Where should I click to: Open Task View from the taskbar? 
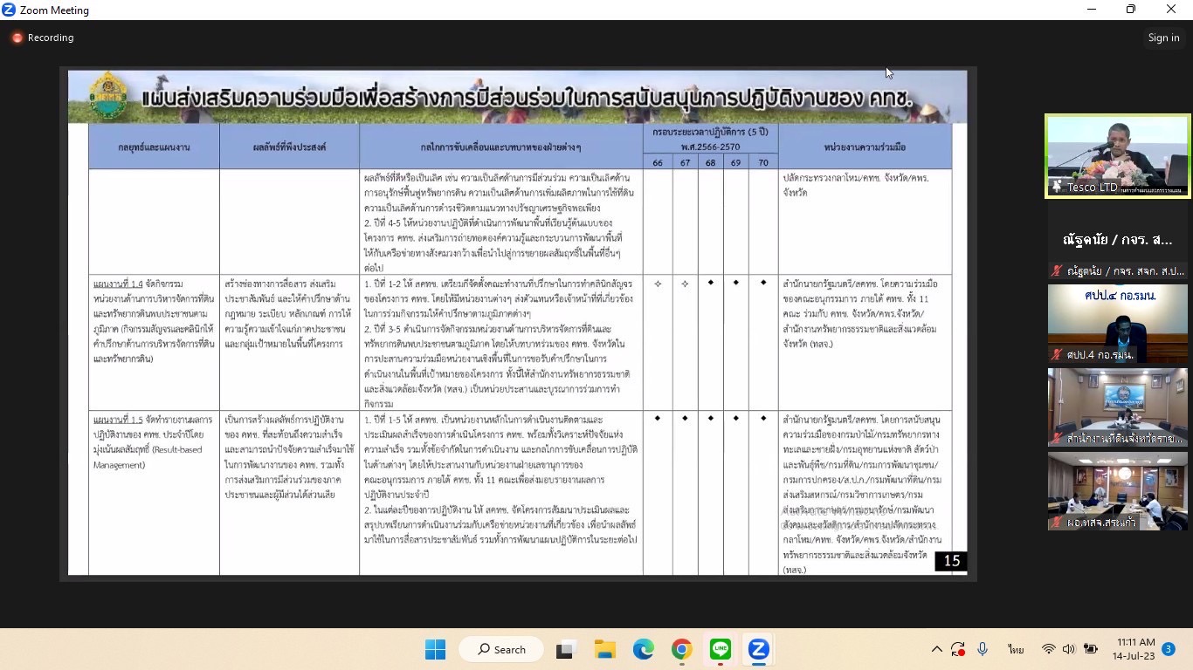click(x=566, y=649)
